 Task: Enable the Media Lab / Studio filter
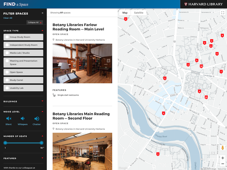click(x=7, y=53)
